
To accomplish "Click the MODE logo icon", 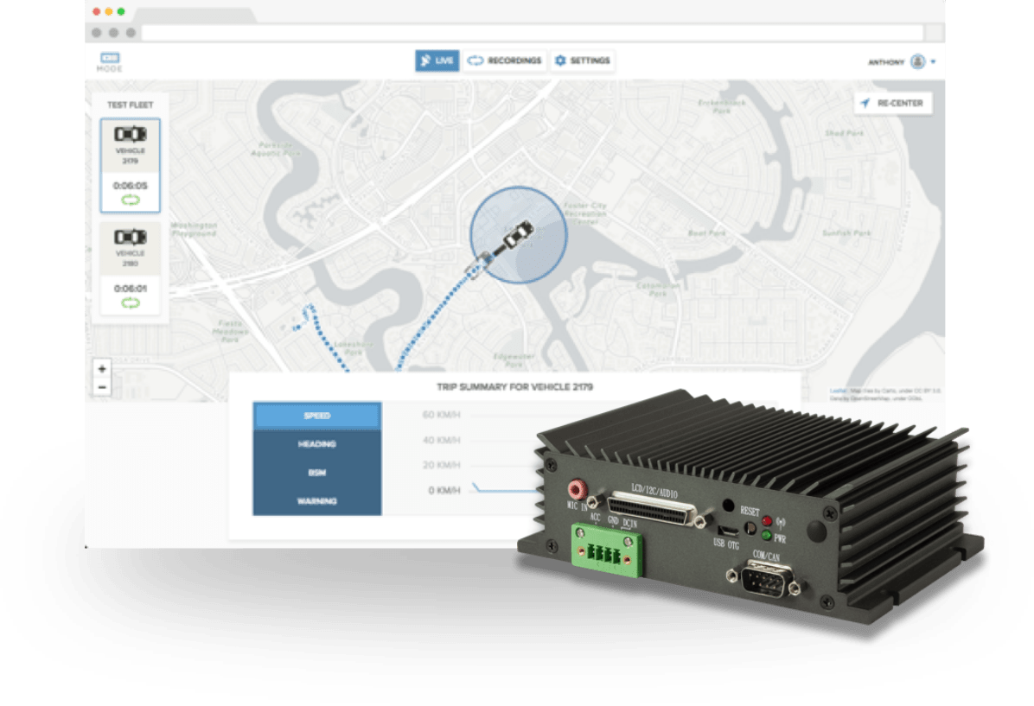I will pos(109,60).
